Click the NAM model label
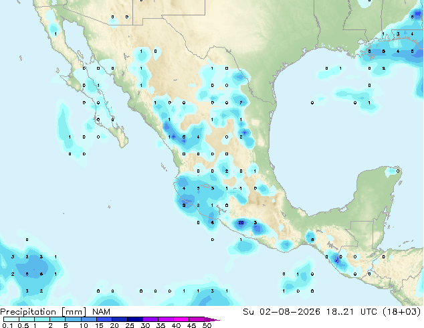424x328 pixels. point(101,312)
